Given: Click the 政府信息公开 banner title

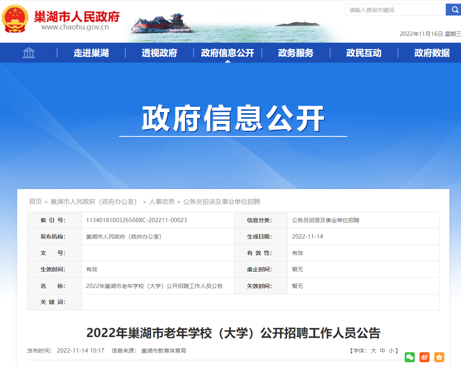Looking at the screenshot, I should 233,118.
